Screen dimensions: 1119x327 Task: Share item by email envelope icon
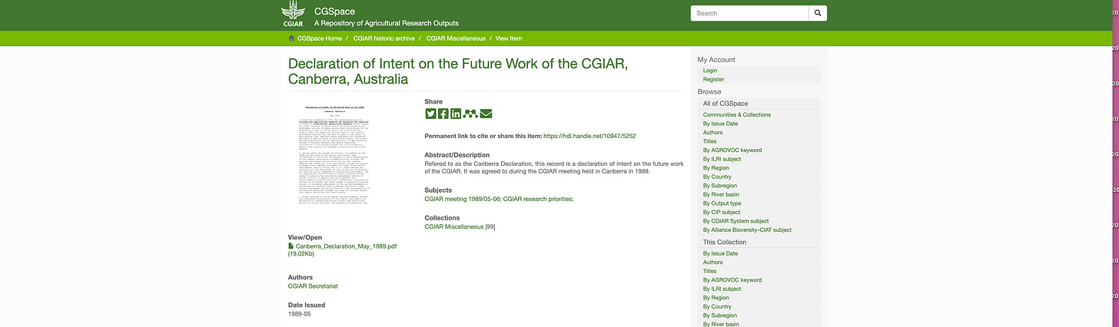coord(486,114)
